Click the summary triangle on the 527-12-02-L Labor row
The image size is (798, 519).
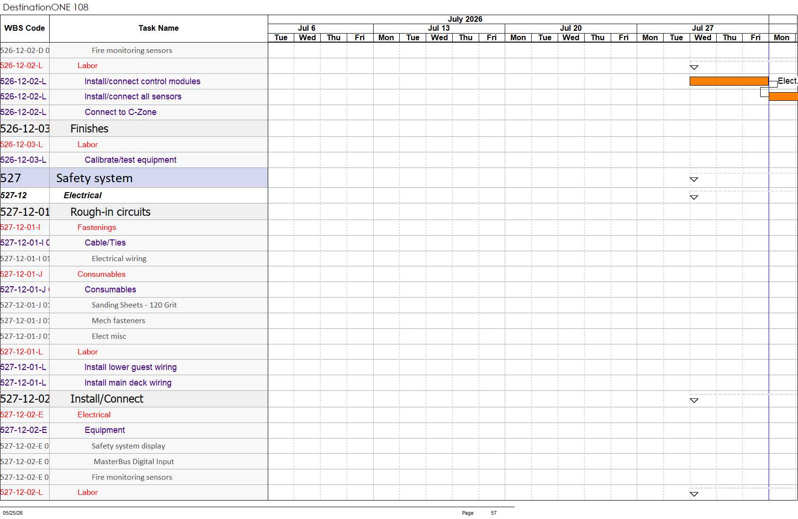[694, 494]
